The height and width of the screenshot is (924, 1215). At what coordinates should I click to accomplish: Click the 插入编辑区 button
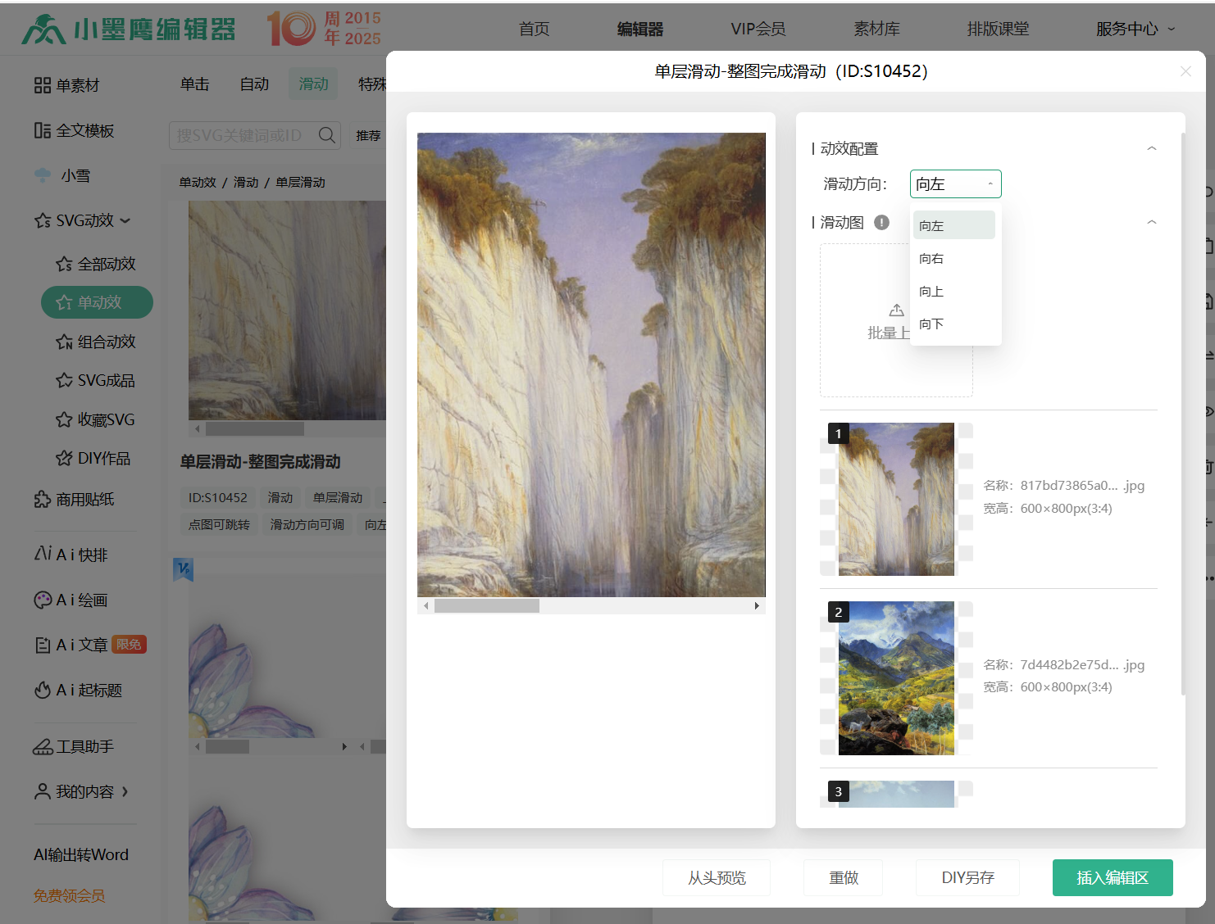pyautogui.click(x=1112, y=877)
